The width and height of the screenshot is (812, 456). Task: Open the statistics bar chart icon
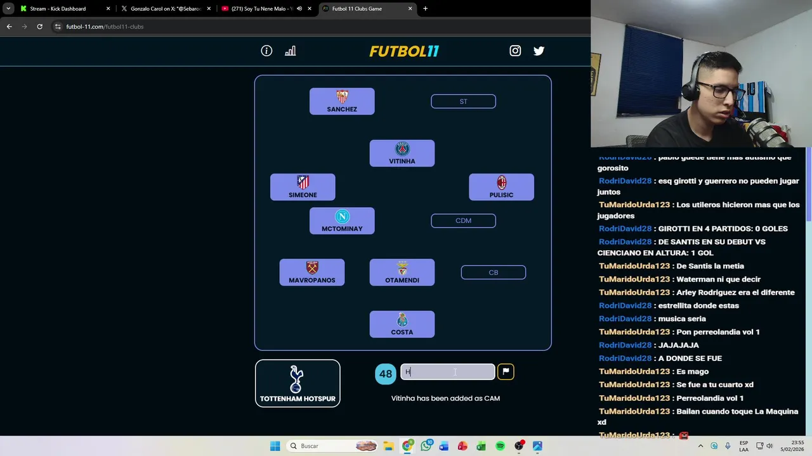291,51
